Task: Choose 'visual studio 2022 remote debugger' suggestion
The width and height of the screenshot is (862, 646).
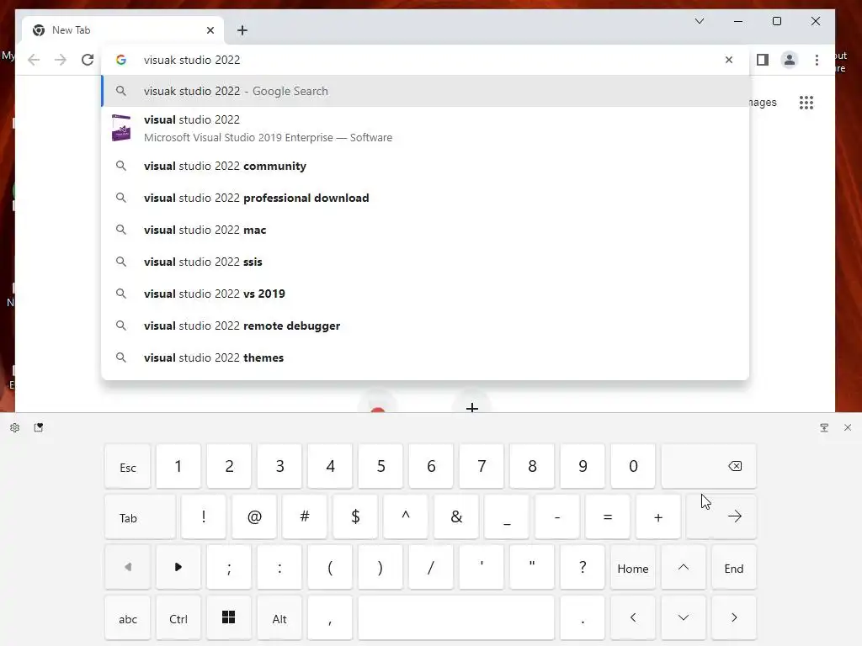Action: (425, 326)
